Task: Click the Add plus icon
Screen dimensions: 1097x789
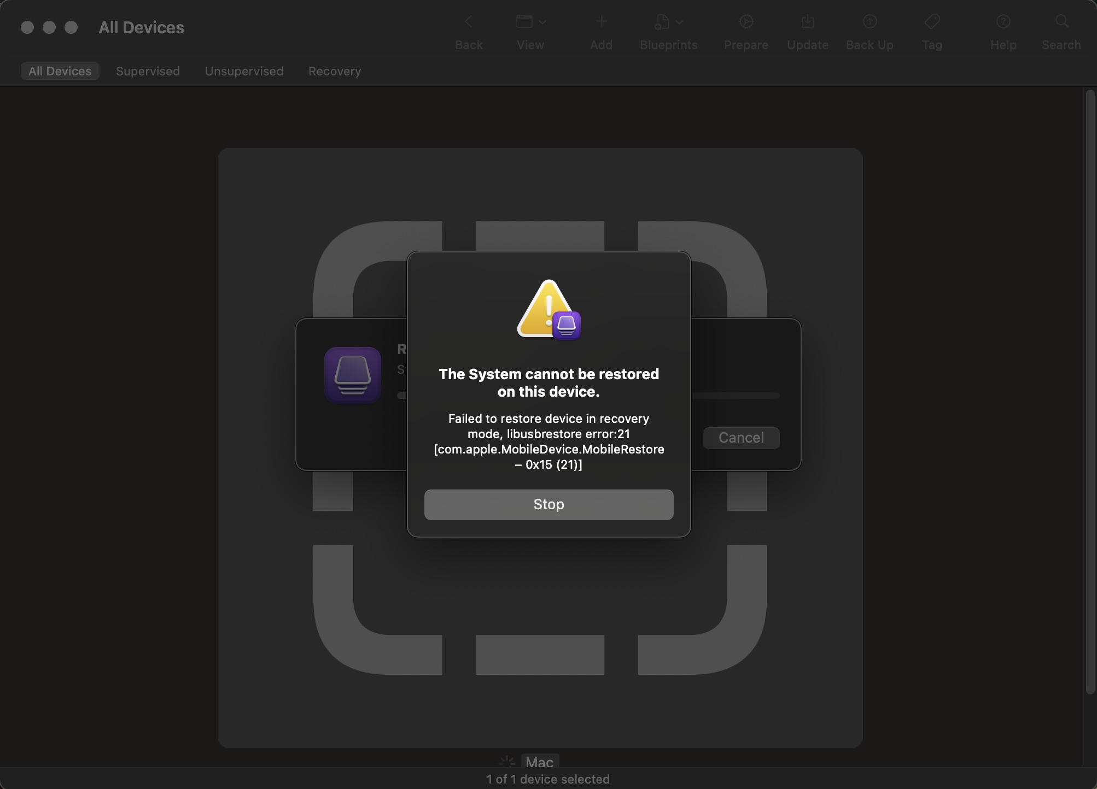Action: click(601, 22)
